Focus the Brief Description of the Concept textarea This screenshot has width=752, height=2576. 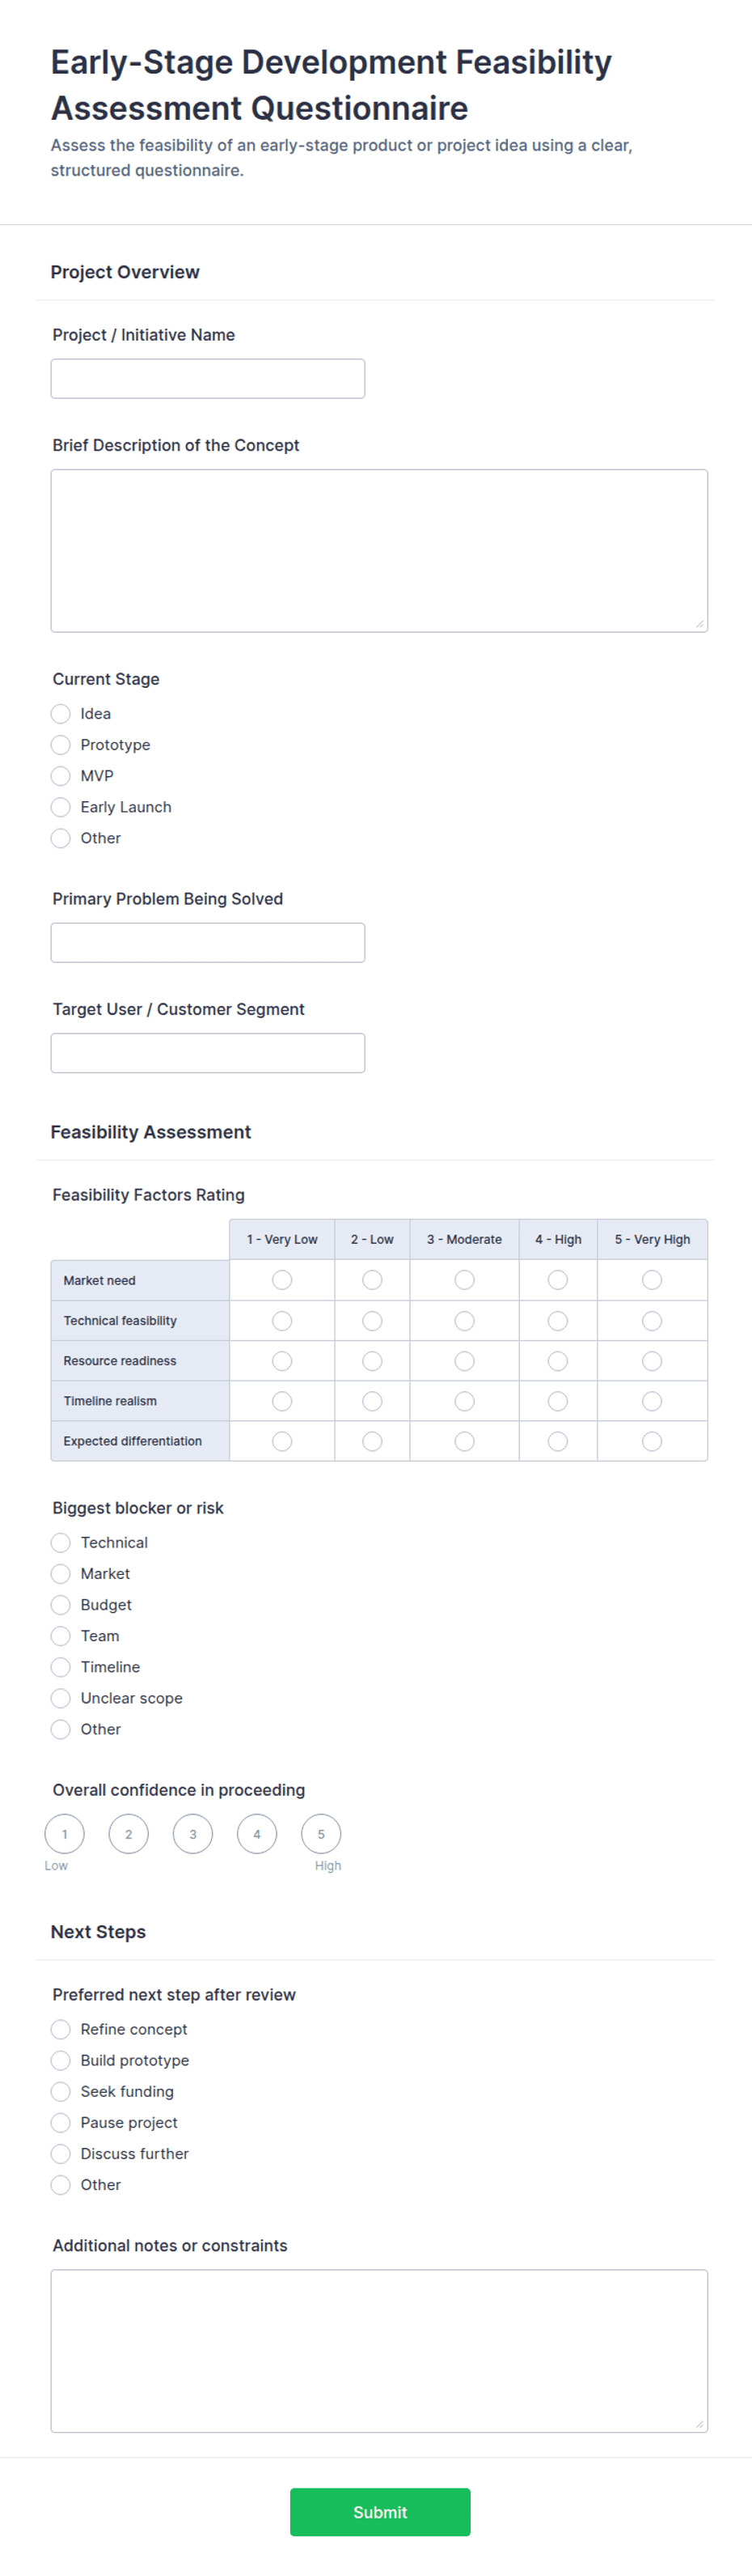[x=379, y=551]
